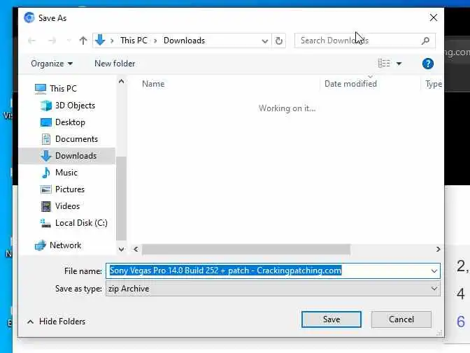Click the Music note icon
The width and height of the screenshot is (470, 353).
46,173
